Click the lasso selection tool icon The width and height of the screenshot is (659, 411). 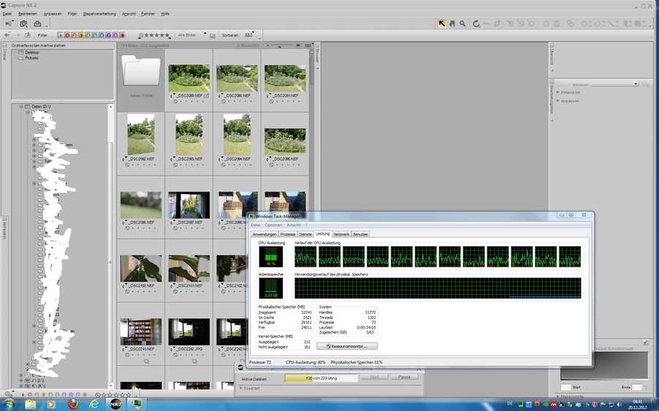pyautogui.click(x=599, y=23)
